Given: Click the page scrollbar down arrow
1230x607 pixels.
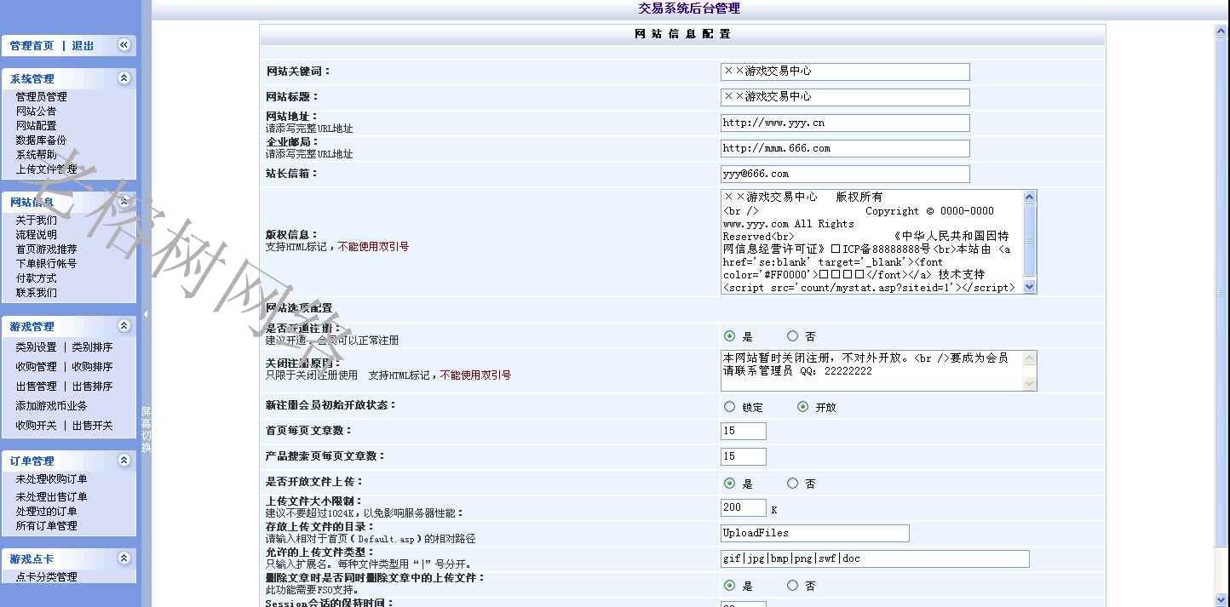Looking at the screenshot, I should [x=1221, y=599].
